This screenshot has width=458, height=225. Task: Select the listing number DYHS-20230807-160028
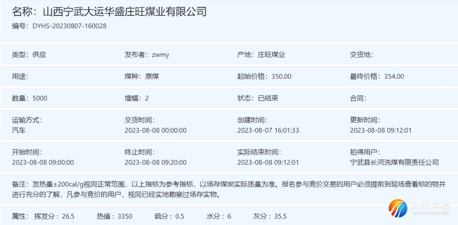69,26
